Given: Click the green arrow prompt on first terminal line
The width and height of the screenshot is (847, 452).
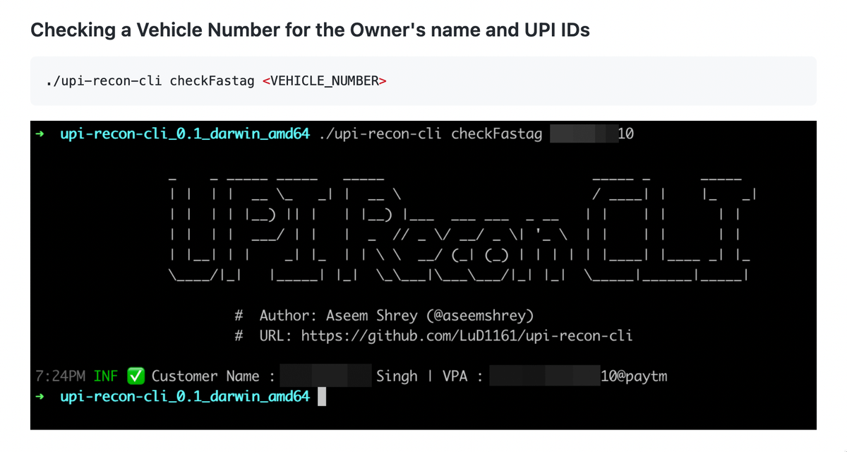Looking at the screenshot, I should (42, 133).
